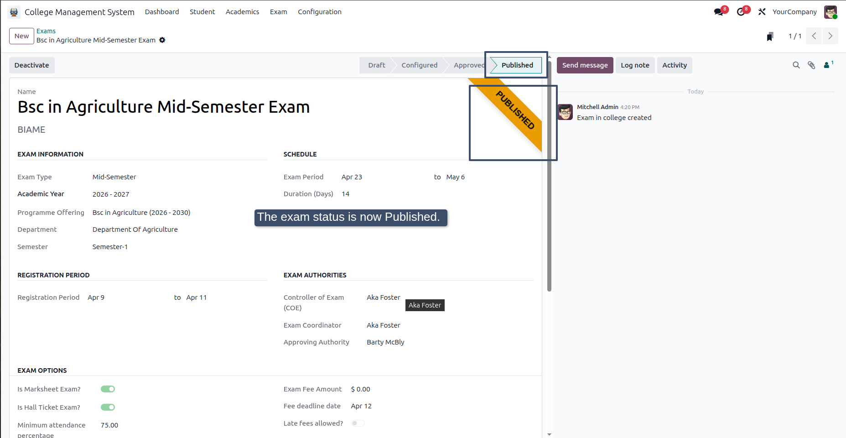Viewport: 846px width, 438px height.
Task: Enable Late fees allowed switch
Action: point(358,423)
